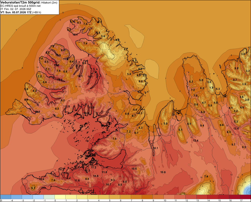Choose the pale green -1 to 0 legend swatch
Image resolution: width=251 pixels, height=202 pixels.
[x=49, y=197]
